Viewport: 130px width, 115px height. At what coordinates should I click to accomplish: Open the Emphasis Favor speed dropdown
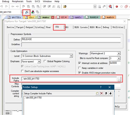pyautogui.click(x=39, y=61)
